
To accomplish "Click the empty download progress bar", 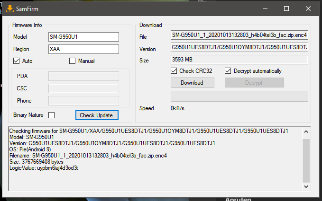I will (x=239, y=96).
